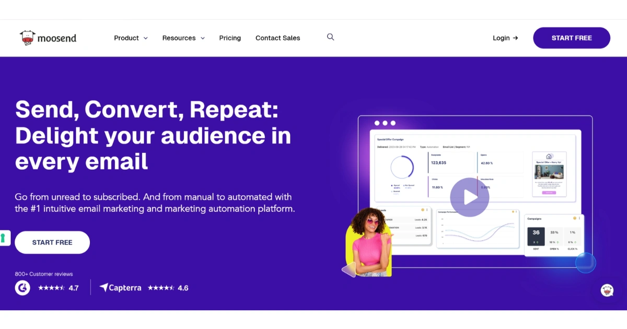Expand the Resources dropdown menu

click(183, 38)
